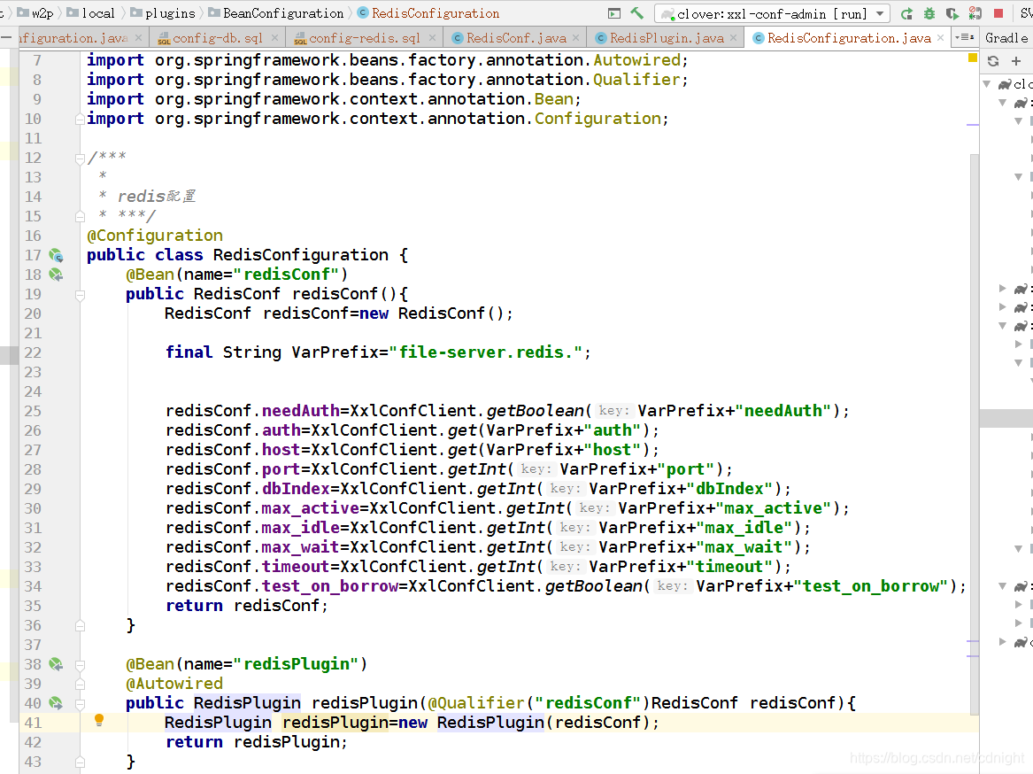
Task: Click the autowired gutter icon on line 40
Action: [57, 703]
